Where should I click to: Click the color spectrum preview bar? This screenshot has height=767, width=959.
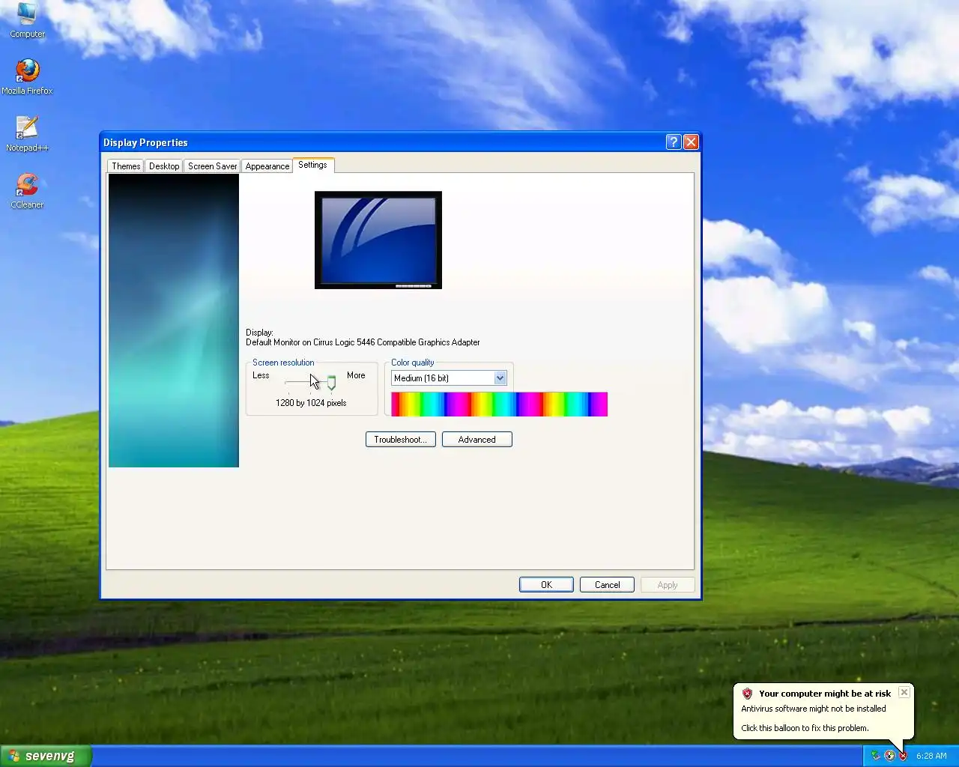[x=499, y=404]
